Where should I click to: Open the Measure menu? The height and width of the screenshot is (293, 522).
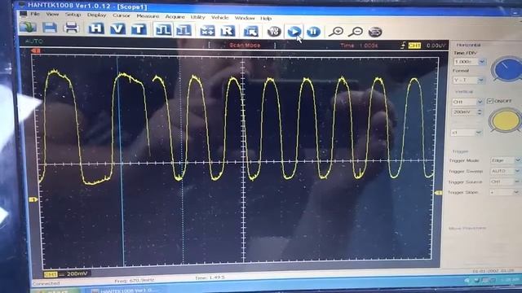[148, 16]
